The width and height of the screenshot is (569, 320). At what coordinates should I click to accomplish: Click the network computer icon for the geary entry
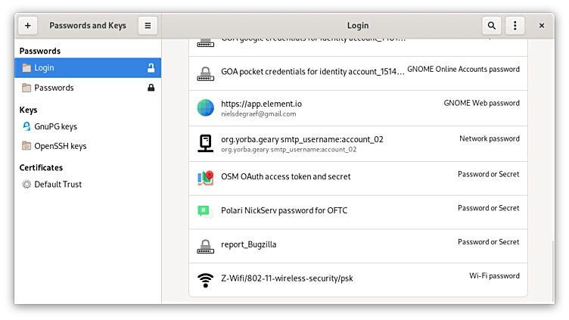[205, 143]
